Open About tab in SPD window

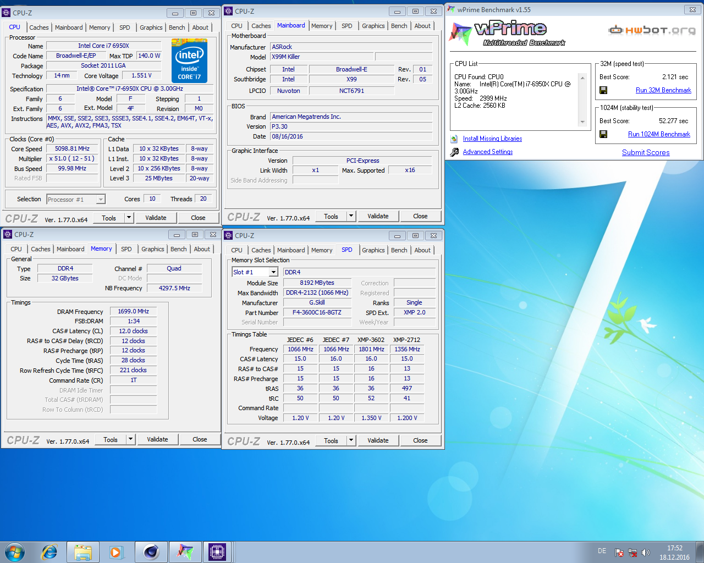tap(422, 250)
